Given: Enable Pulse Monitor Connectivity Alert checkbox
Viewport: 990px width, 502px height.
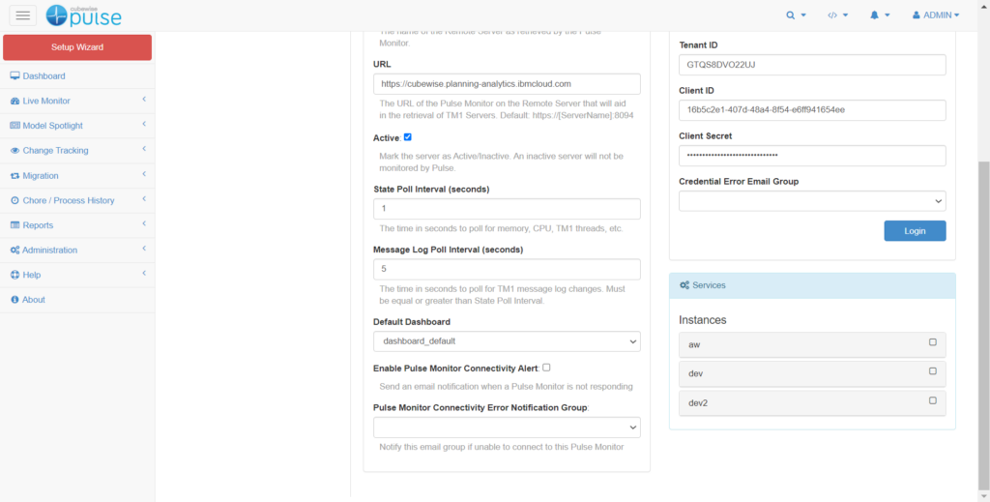Looking at the screenshot, I should tap(546, 368).
